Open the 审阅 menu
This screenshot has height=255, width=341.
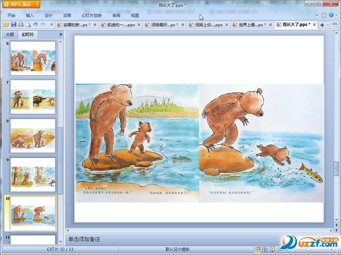116,15
